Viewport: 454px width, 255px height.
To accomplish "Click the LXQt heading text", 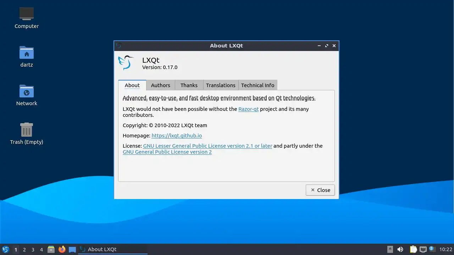I will pyautogui.click(x=151, y=60).
